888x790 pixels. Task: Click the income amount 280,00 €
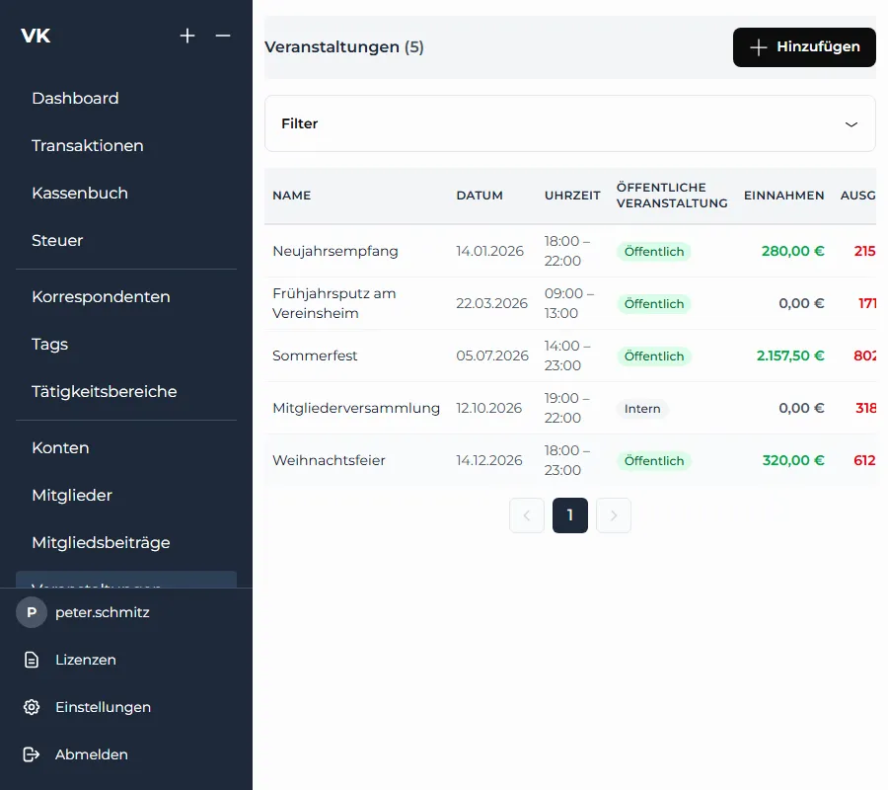click(793, 251)
